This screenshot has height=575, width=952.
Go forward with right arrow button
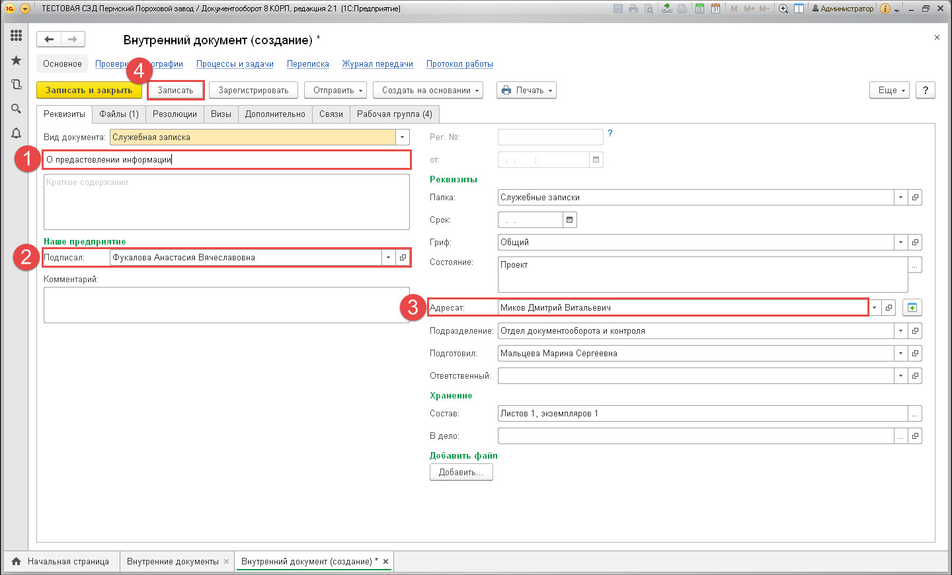pyautogui.click(x=73, y=40)
